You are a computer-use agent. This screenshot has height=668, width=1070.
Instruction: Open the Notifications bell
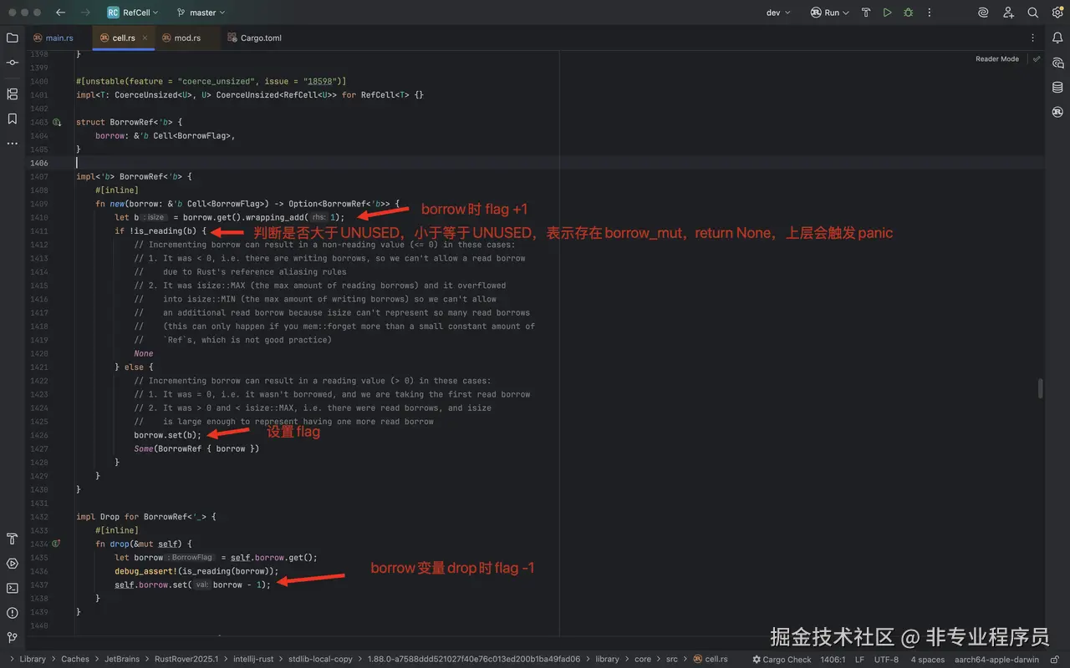(x=1057, y=38)
